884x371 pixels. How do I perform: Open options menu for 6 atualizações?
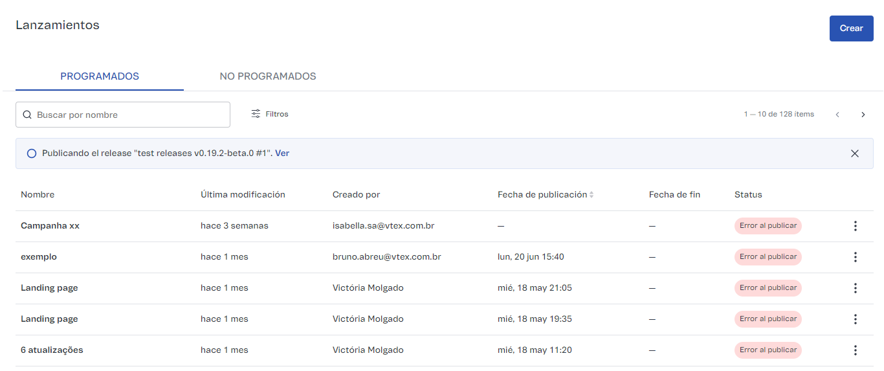point(855,350)
